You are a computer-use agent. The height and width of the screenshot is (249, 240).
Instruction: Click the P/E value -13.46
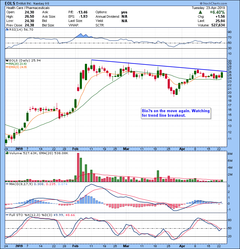point(82,12)
